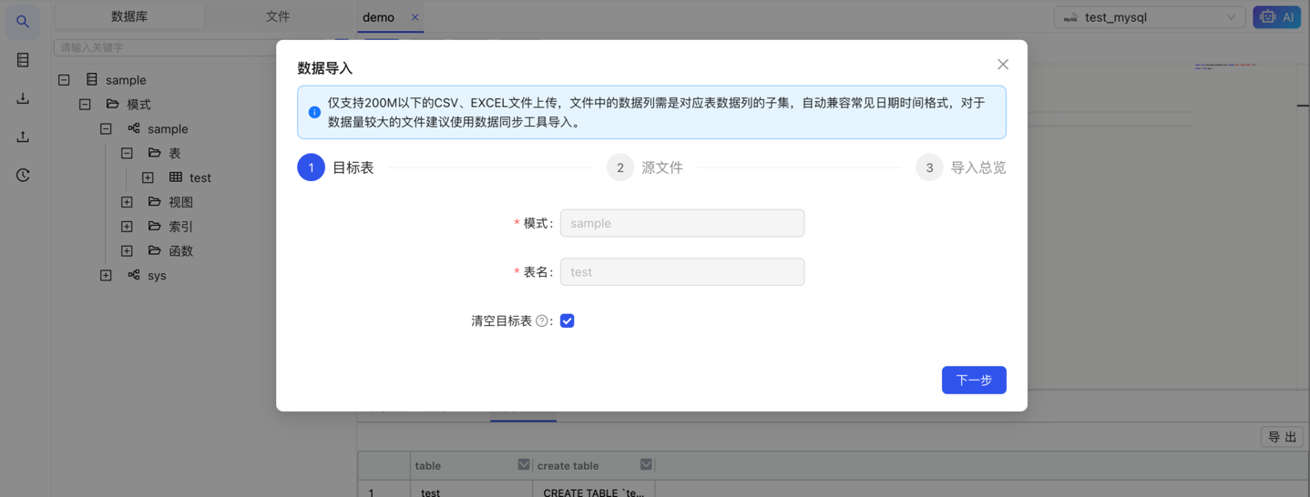The image size is (1310, 497).
Task: Click the 模式 folder icon
Action: [x=113, y=105]
